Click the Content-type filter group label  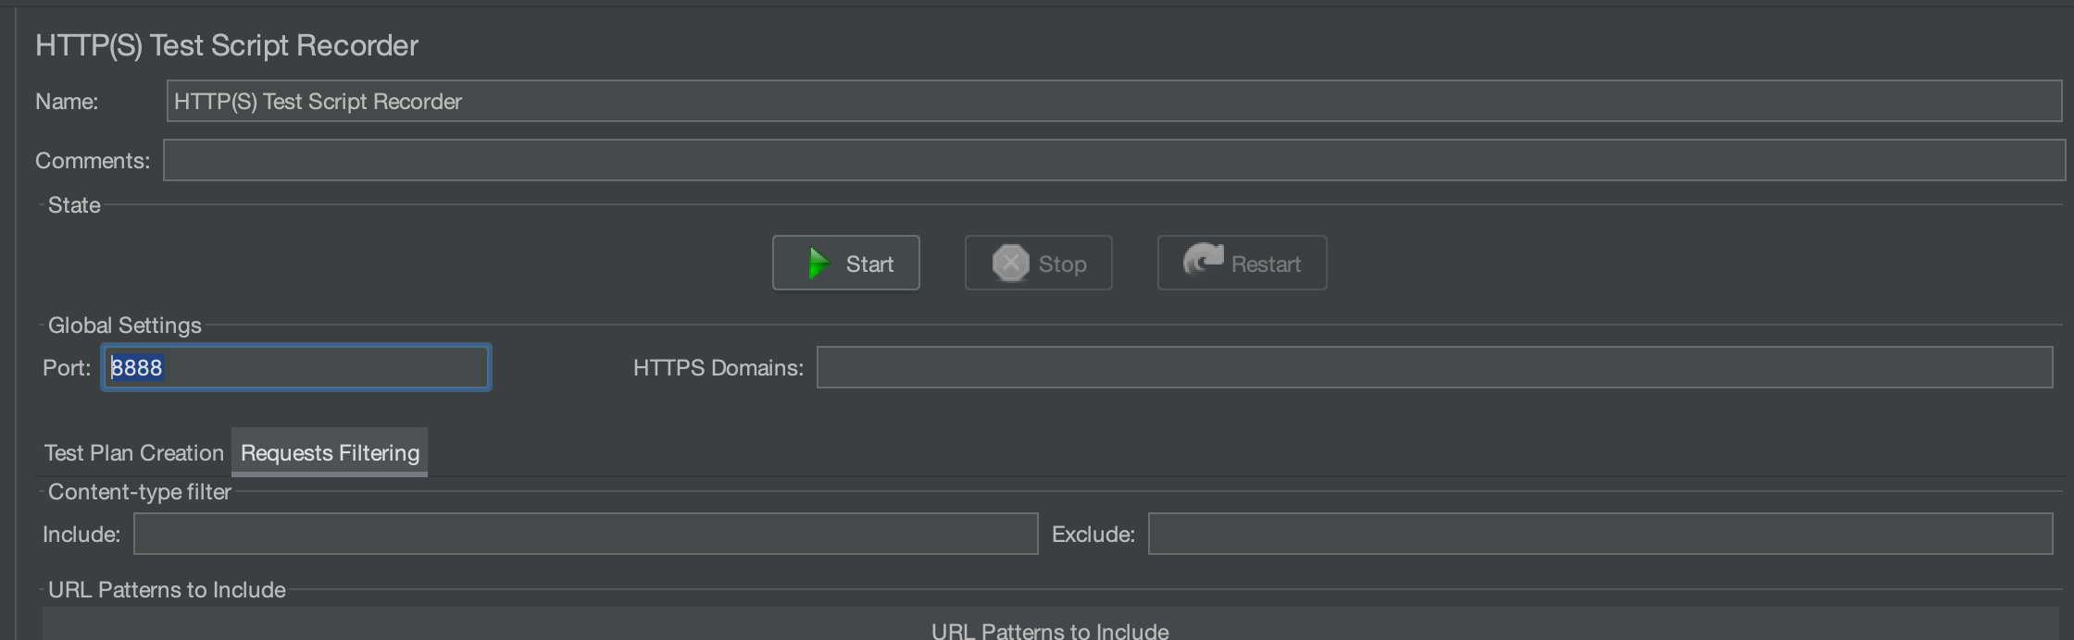pos(139,491)
